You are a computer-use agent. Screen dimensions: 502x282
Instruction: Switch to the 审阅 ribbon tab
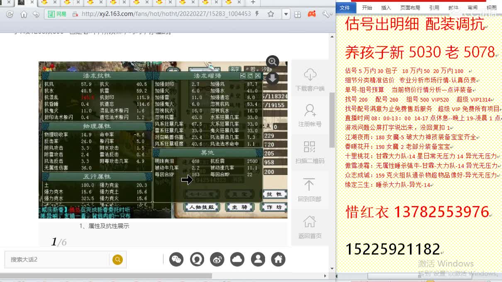pyautogui.click(x=473, y=7)
